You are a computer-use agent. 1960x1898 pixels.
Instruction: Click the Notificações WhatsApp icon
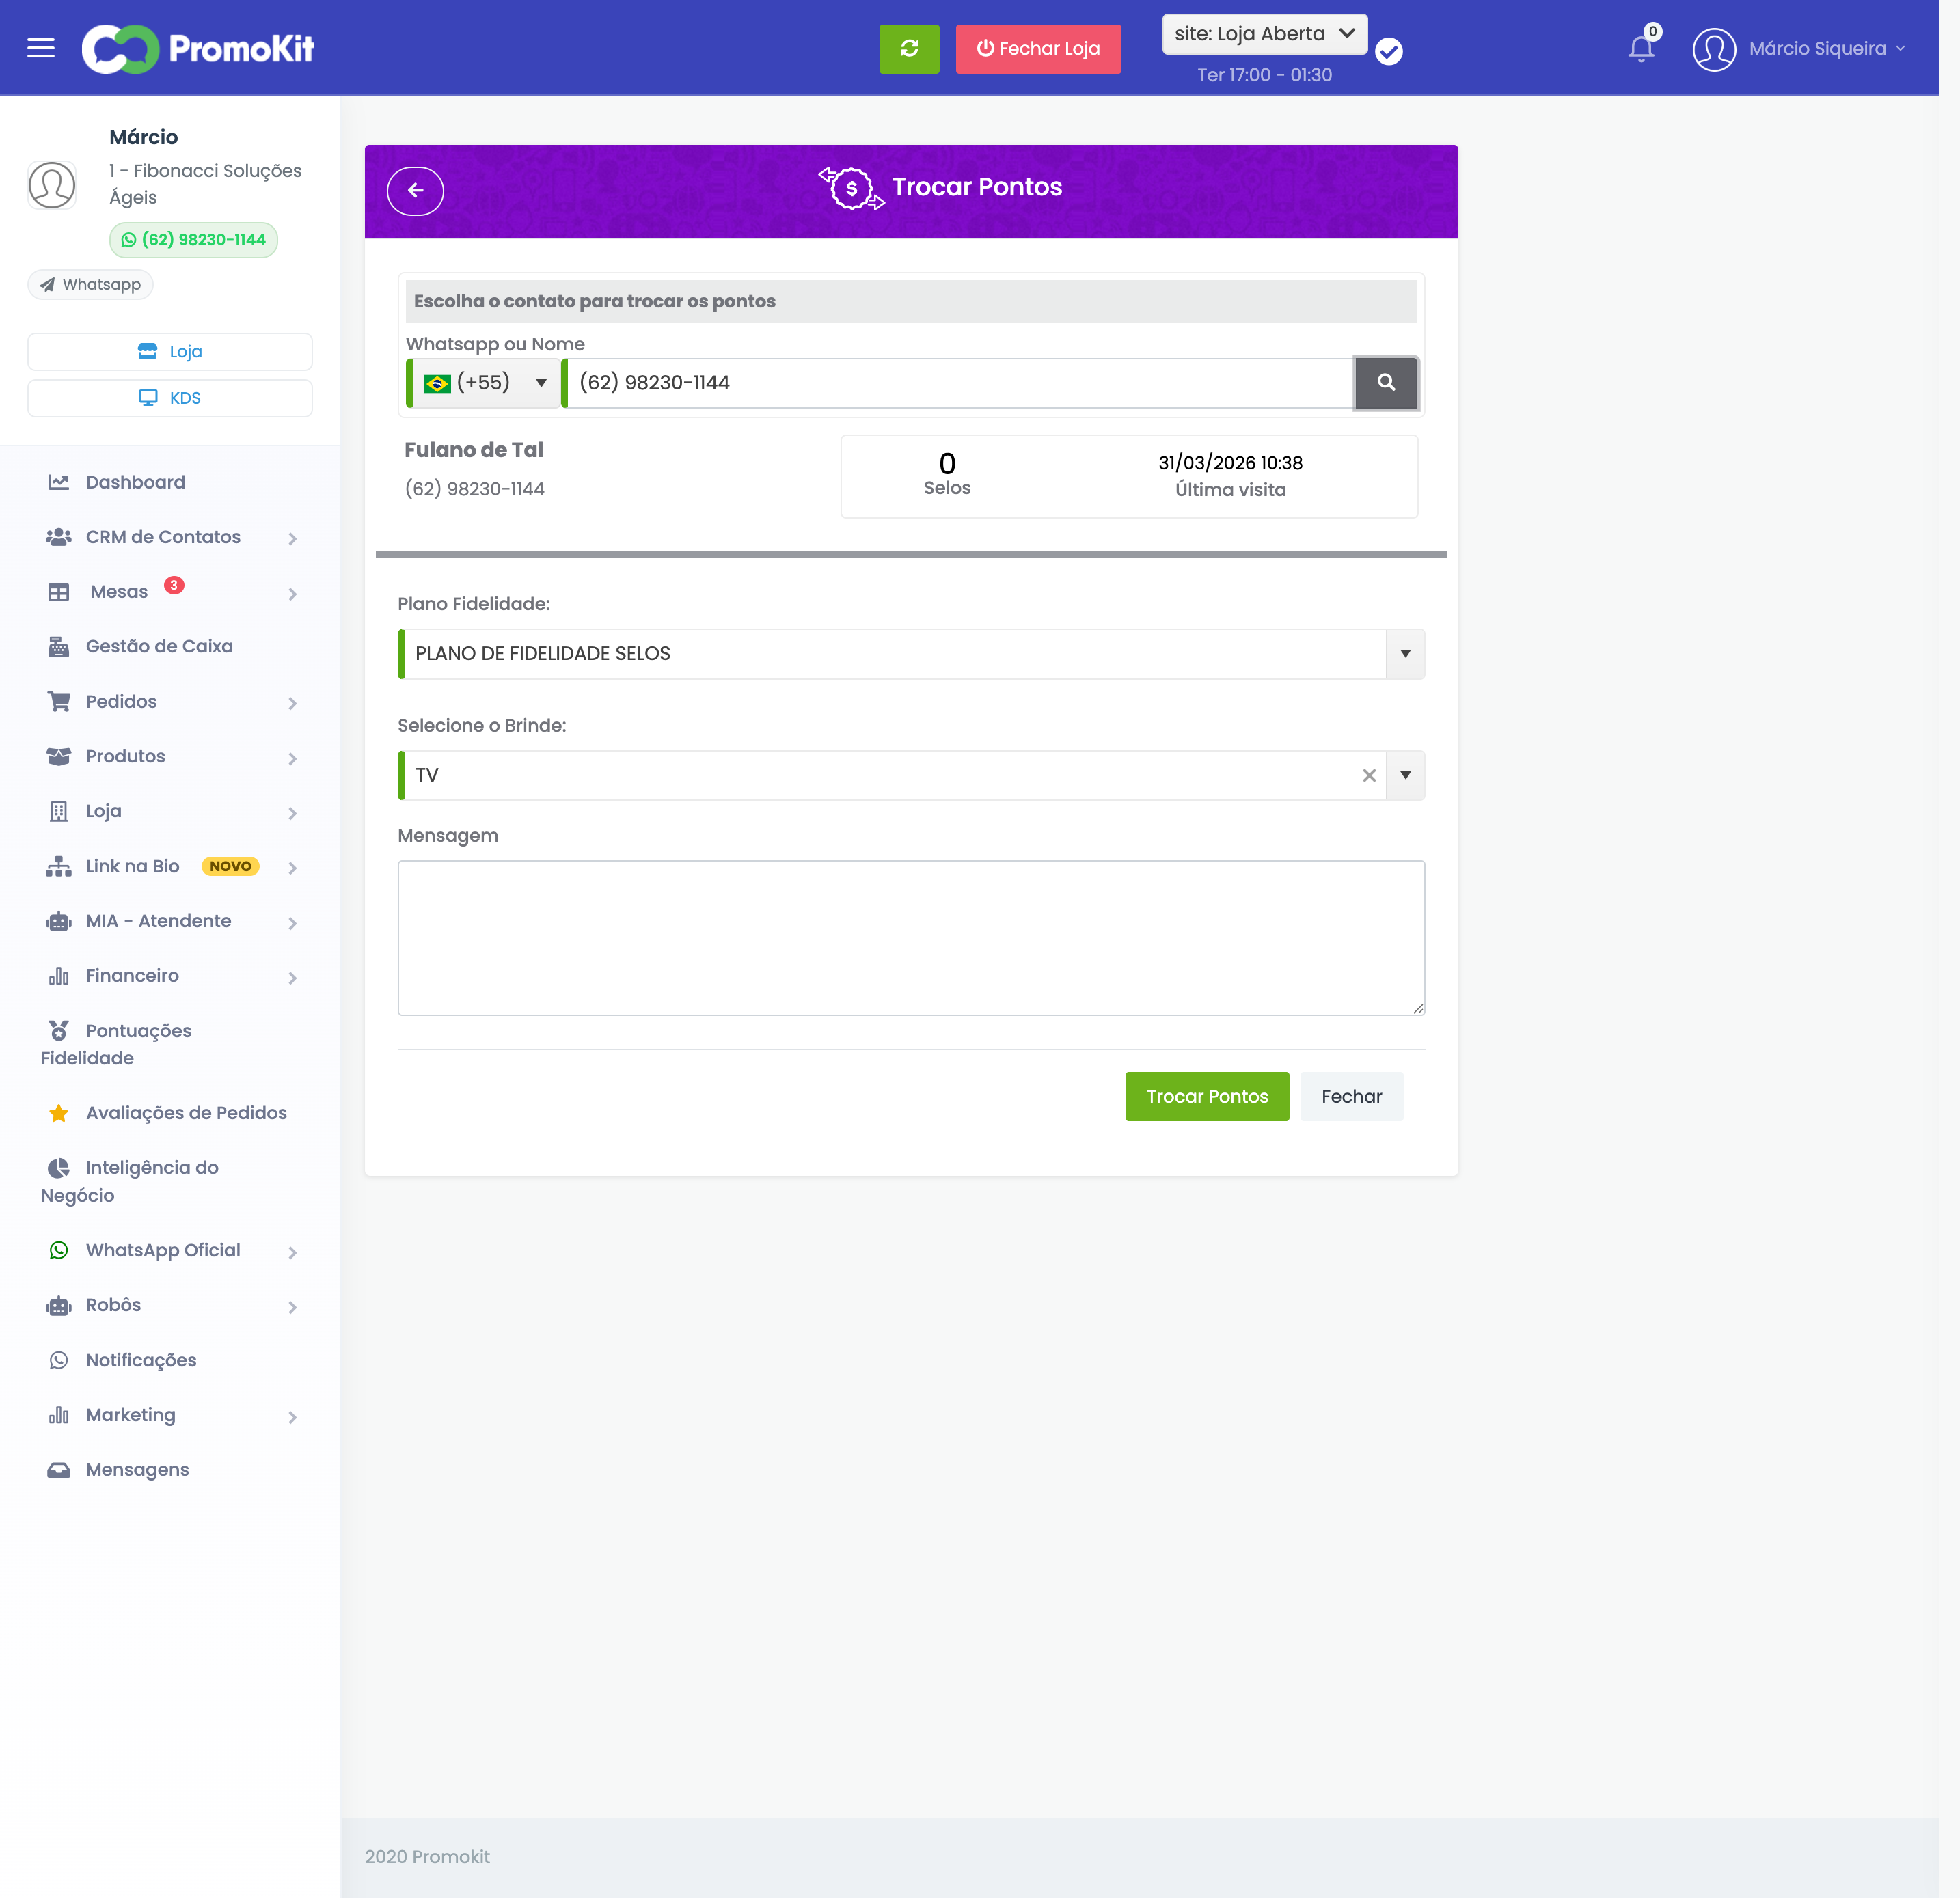pyautogui.click(x=59, y=1361)
